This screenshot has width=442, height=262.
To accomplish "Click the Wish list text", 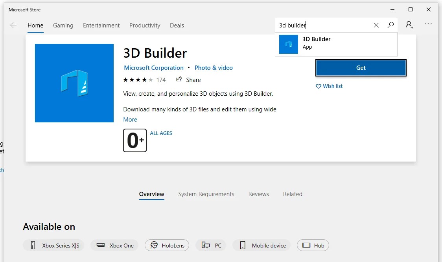I will [x=333, y=86].
